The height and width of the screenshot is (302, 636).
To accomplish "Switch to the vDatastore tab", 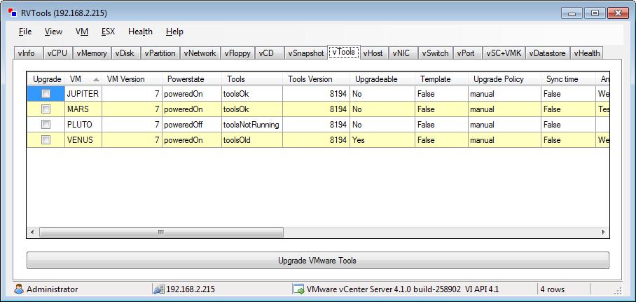I will 548,53.
